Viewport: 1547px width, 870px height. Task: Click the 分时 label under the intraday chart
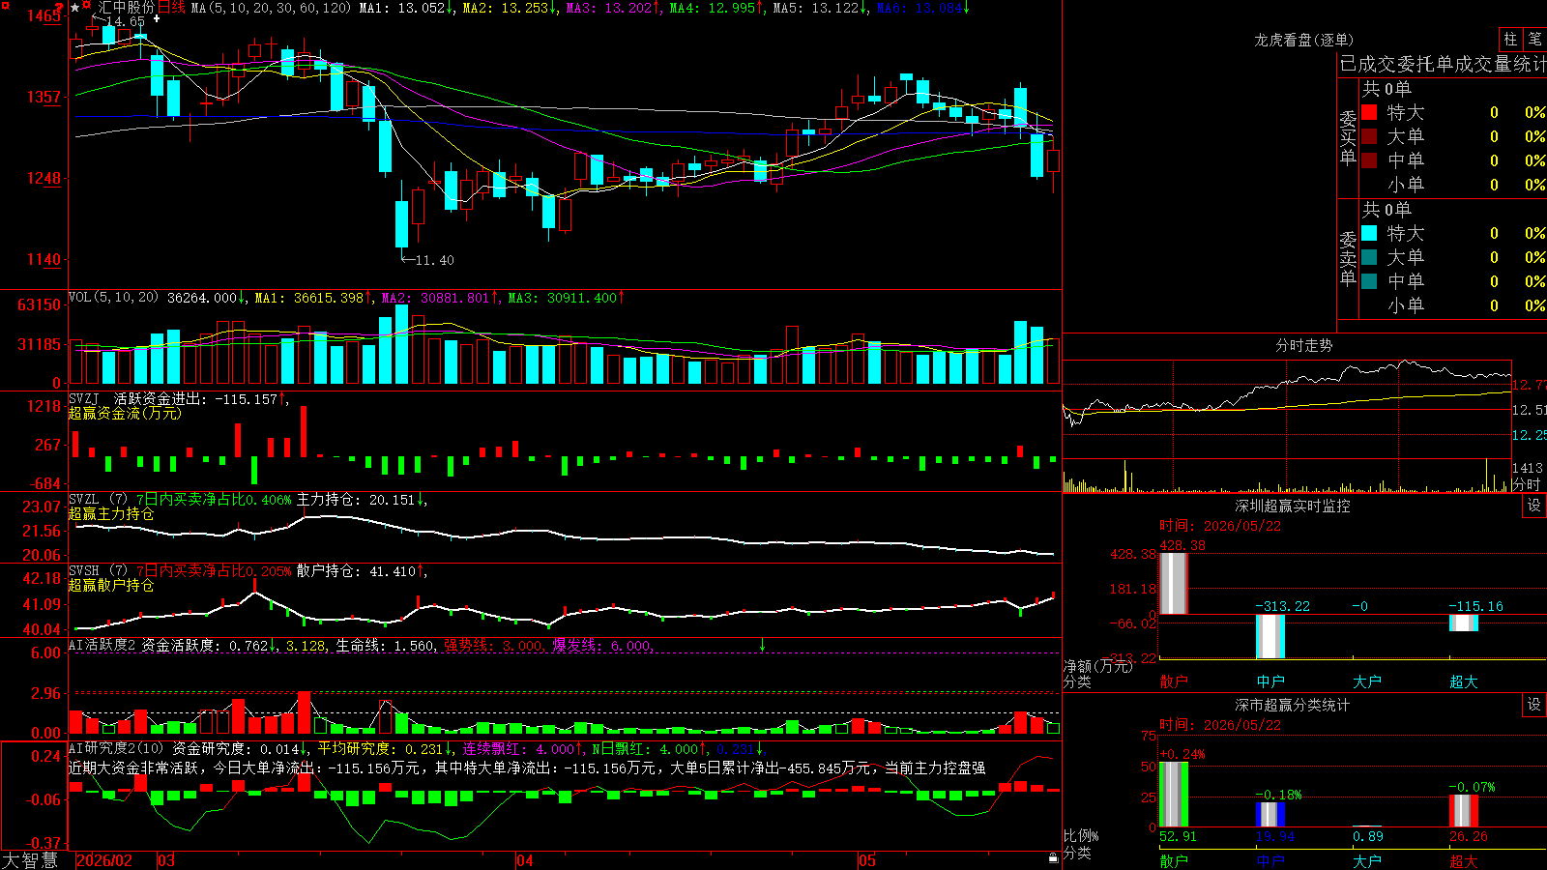click(x=1526, y=484)
